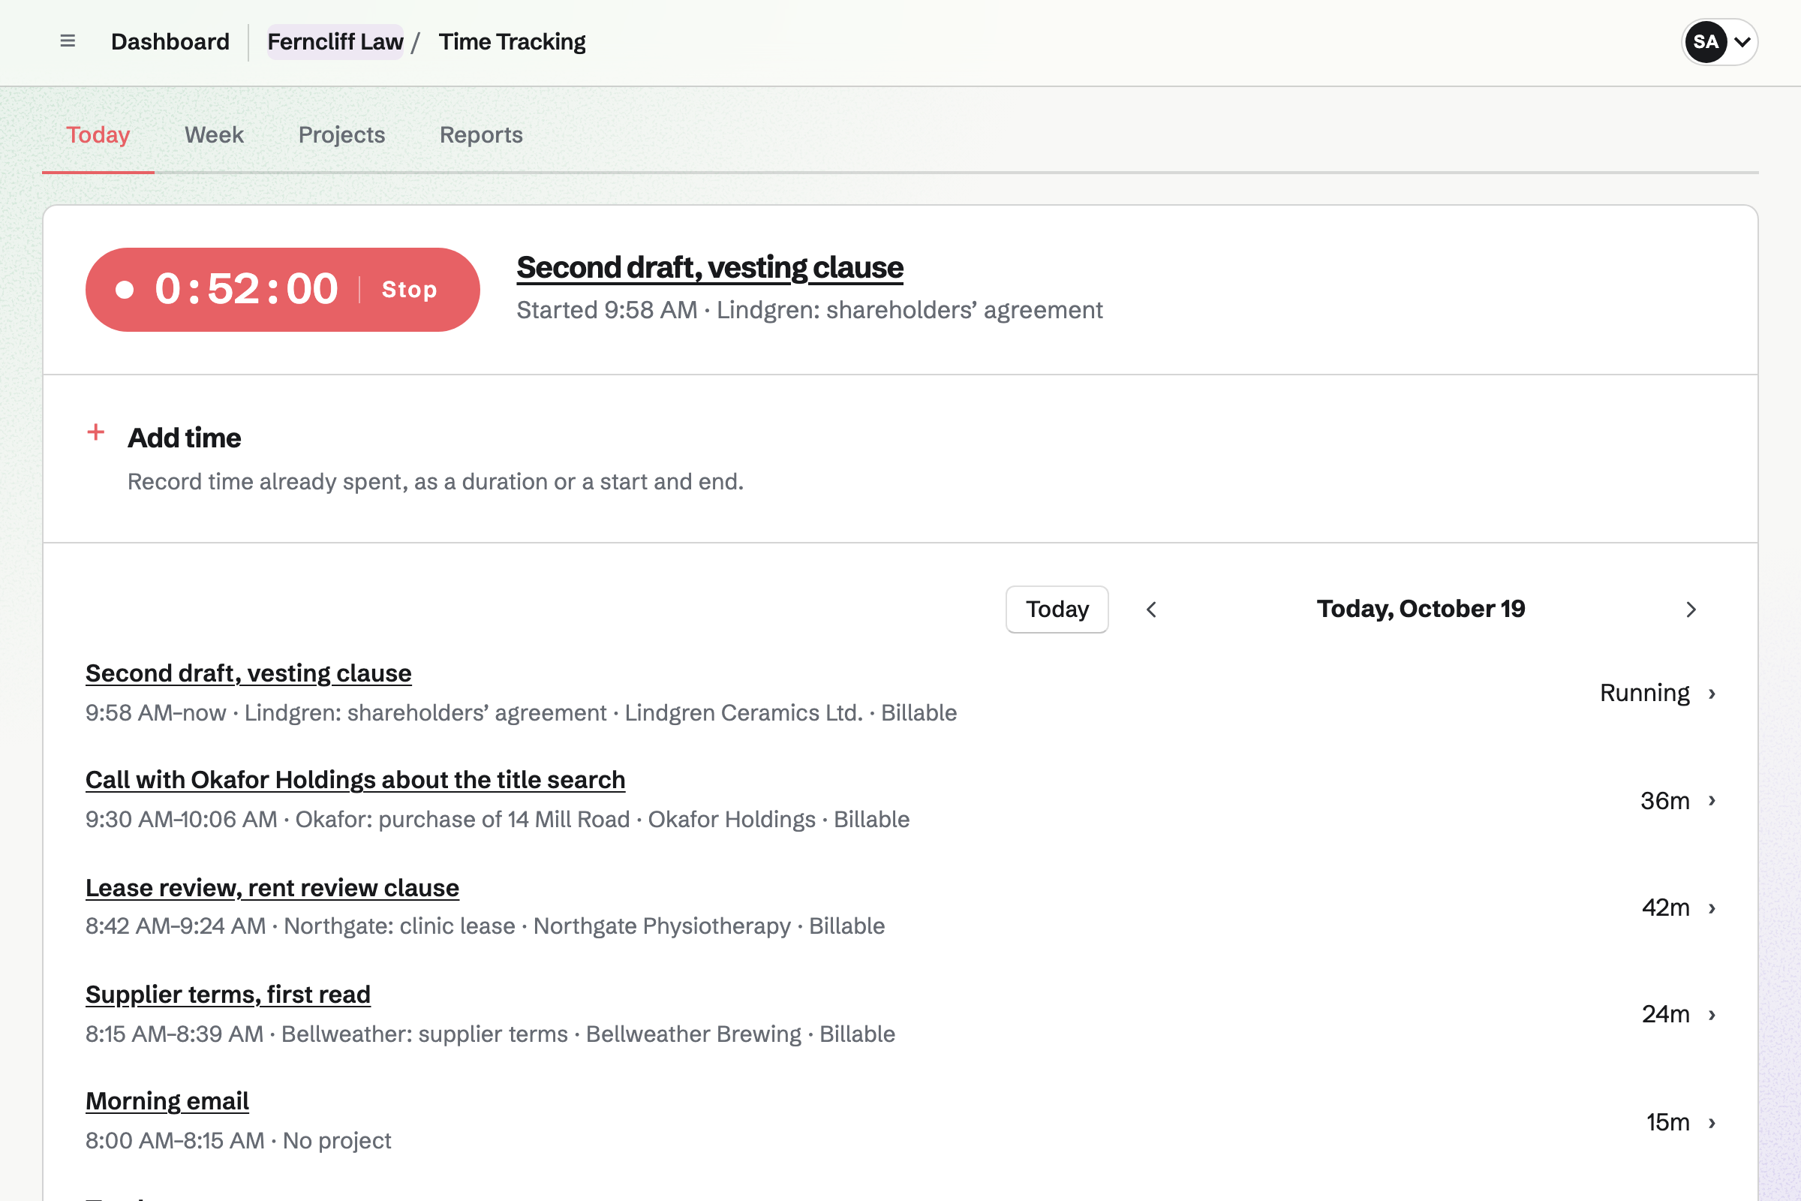Open the Reports tab
Image resolution: width=1801 pixels, height=1201 pixels.
pos(481,135)
